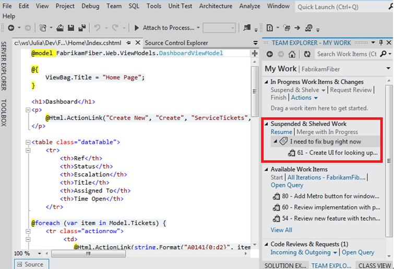Click the Navigate Backward toolbar arrow
The width and height of the screenshot is (394, 269).
click(x=11, y=28)
